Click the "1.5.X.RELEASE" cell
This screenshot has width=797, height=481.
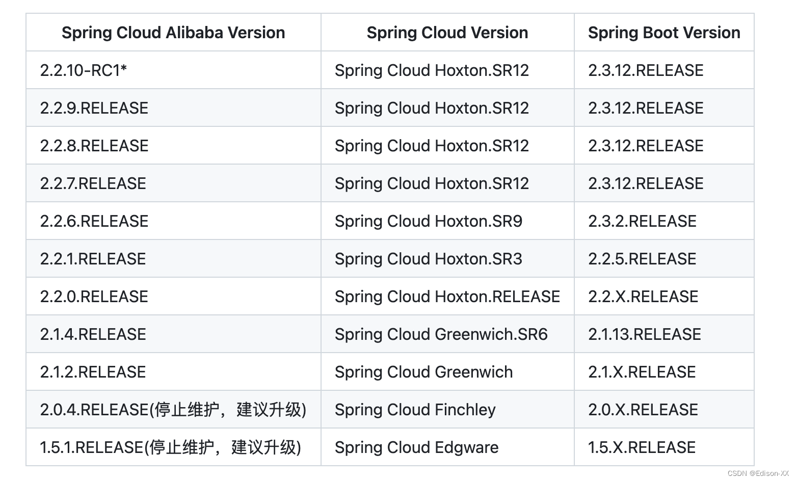(664, 447)
